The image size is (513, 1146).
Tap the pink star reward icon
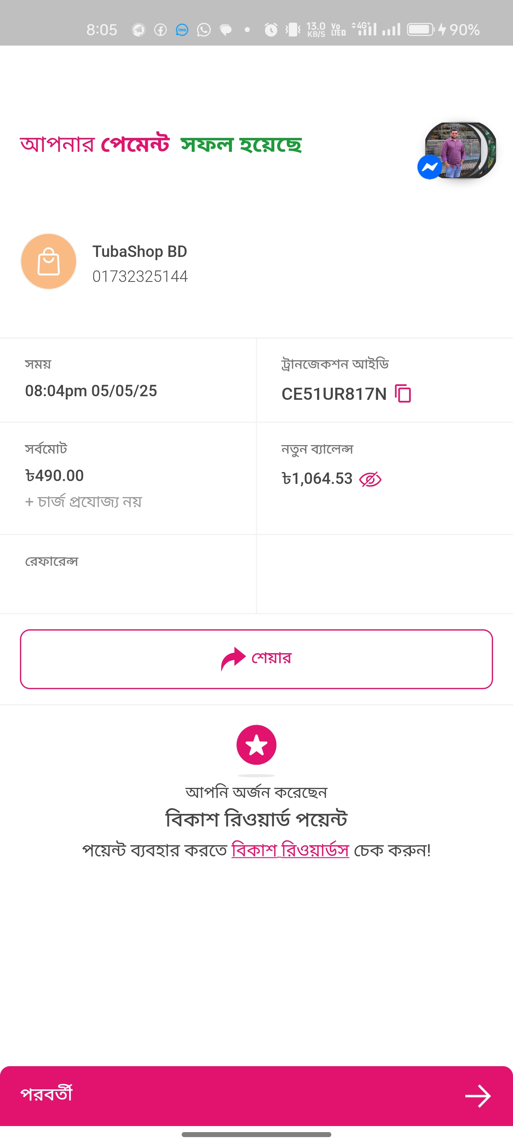click(256, 745)
